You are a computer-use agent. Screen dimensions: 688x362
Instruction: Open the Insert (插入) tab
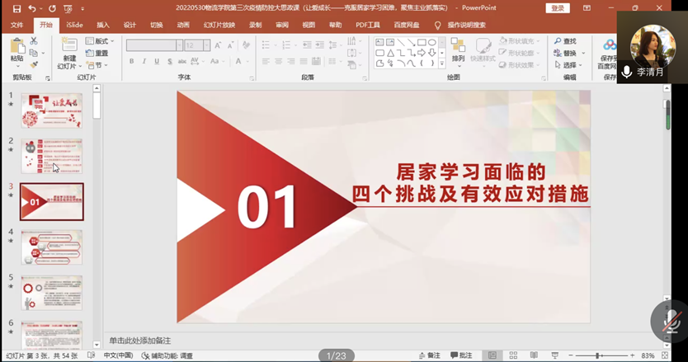(103, 25)
